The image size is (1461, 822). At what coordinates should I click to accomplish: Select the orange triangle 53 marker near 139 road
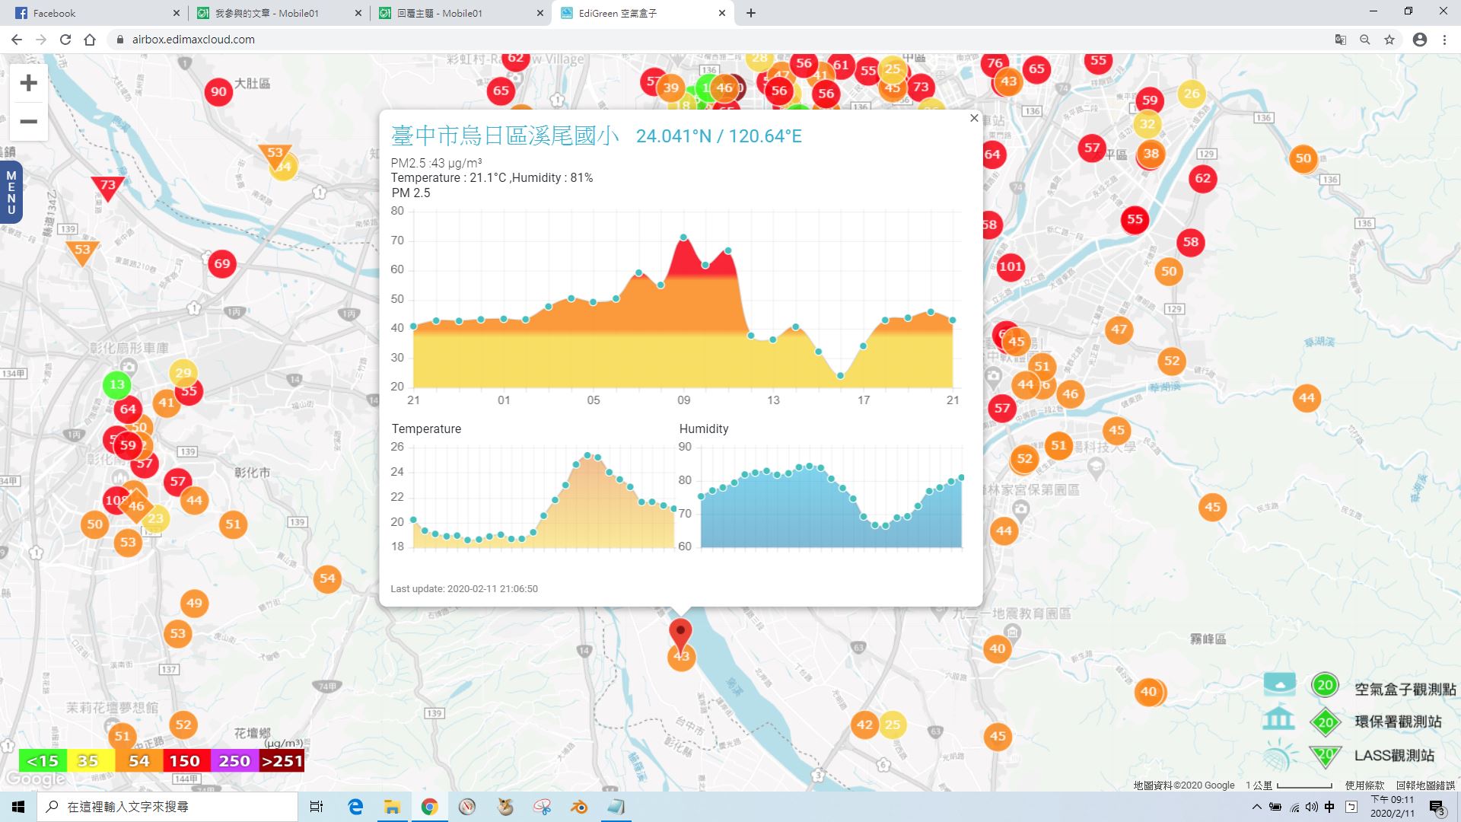pyautogui.click(x=82, y=251)
